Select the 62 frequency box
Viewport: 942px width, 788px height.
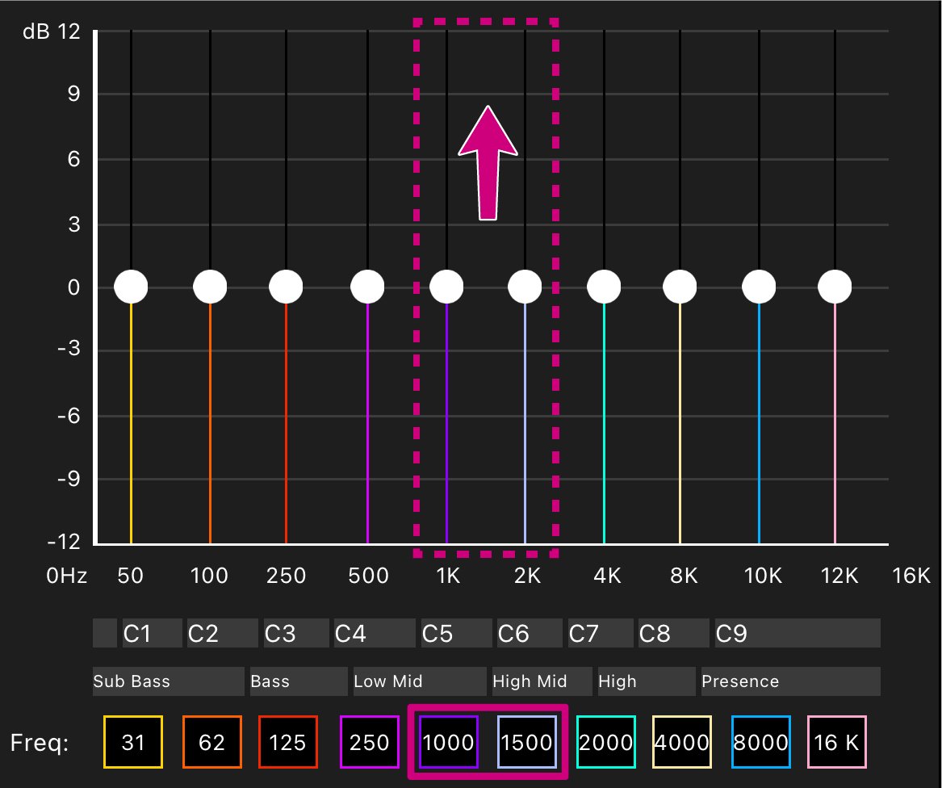point(212,742)
